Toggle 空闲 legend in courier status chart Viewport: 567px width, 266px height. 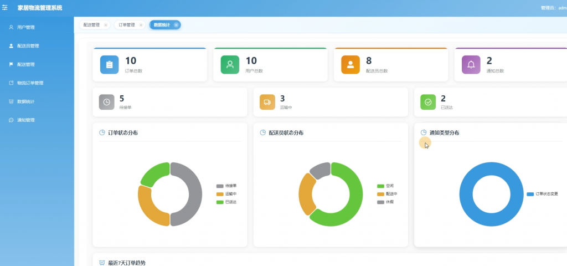point(385,186)
